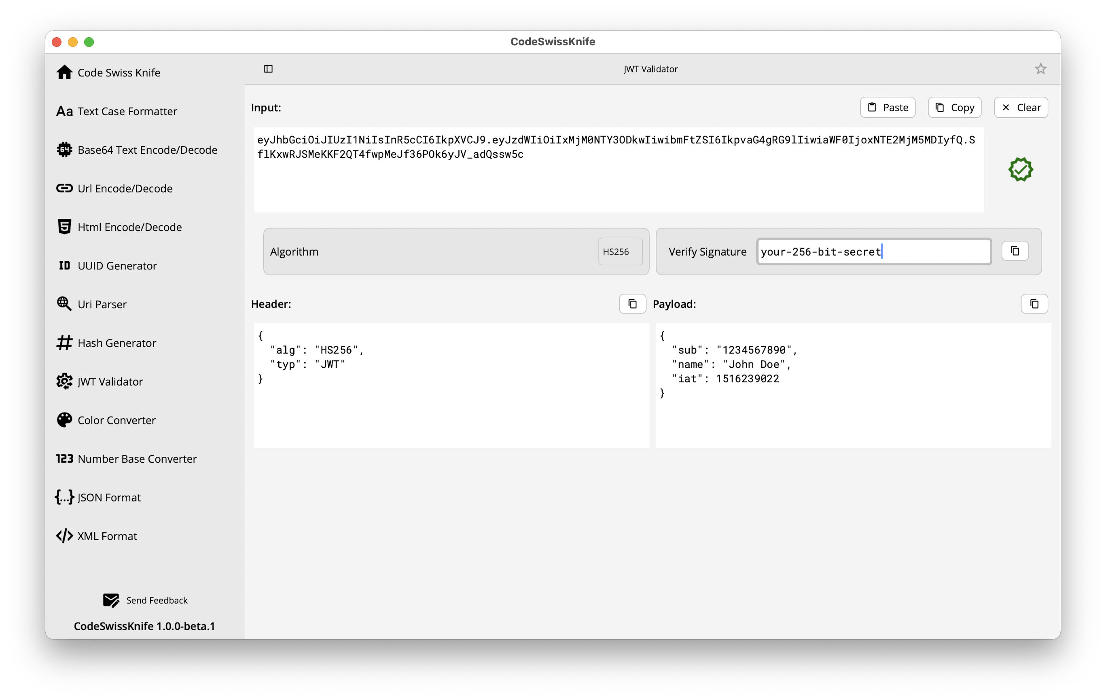The height and width of the screenshot is (699, 1106).
Task: Select JWT Validator sidebar entry
Action: point(110,381)
